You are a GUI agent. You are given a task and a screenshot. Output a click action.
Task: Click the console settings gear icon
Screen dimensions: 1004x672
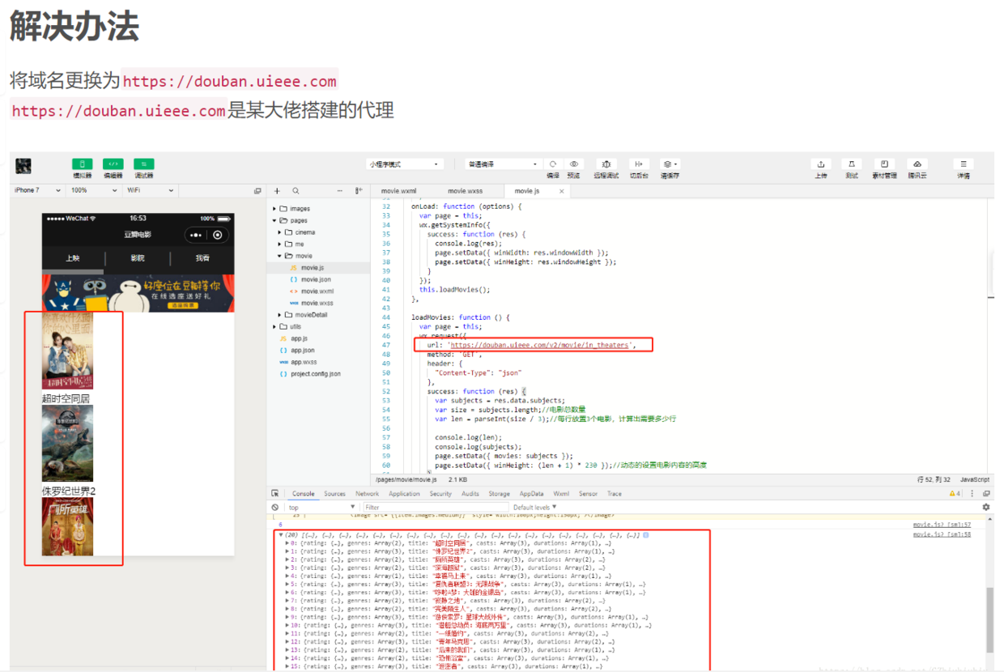pos(985,507)
